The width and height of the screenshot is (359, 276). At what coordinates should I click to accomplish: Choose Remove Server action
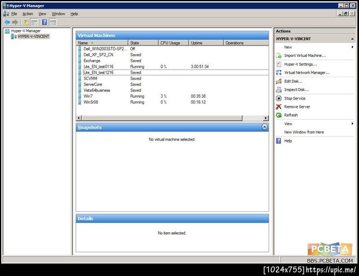297,107
